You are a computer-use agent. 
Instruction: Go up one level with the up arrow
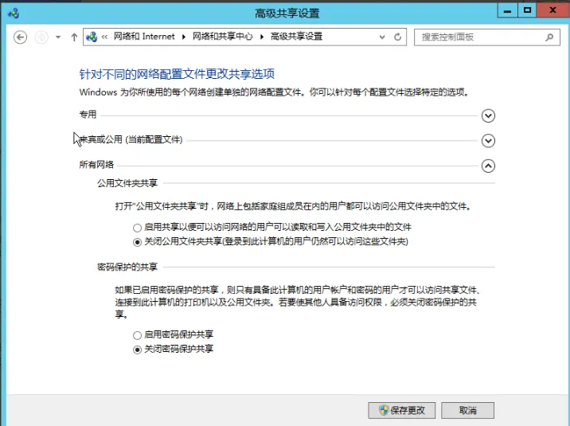[x=74, y=37]
